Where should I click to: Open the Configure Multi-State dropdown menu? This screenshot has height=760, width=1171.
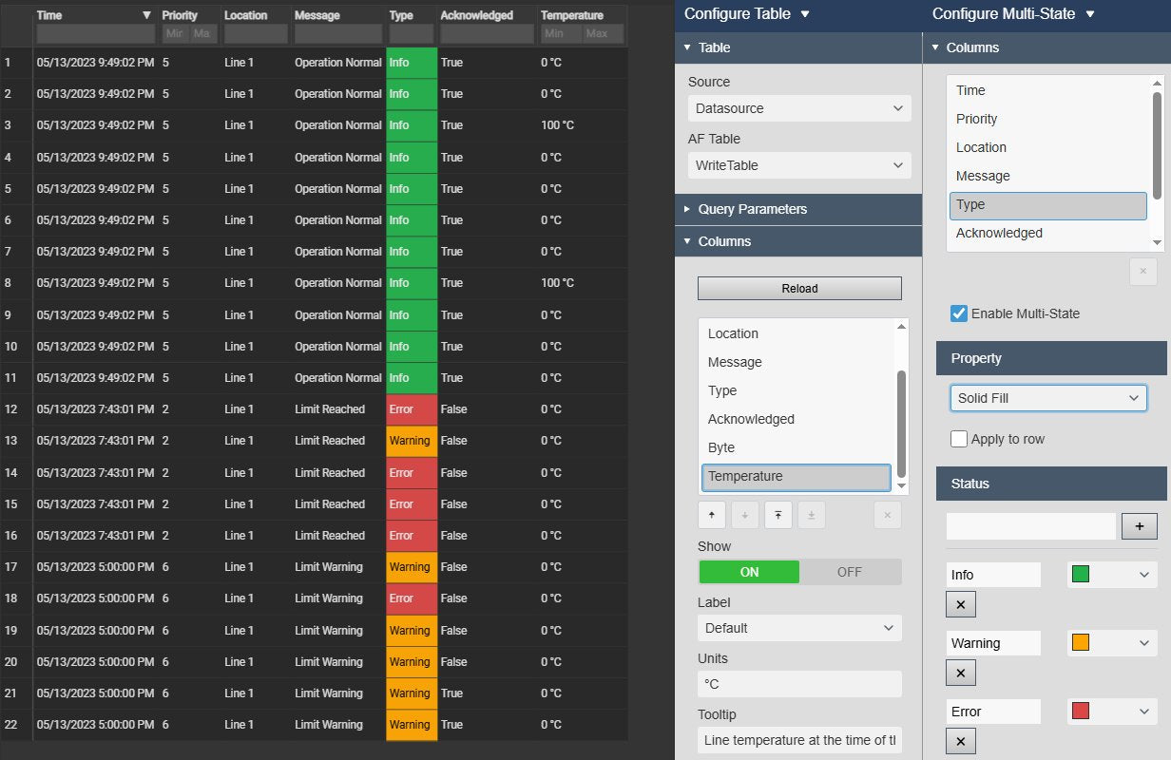pyautogui.click(x=1090, y=14)
